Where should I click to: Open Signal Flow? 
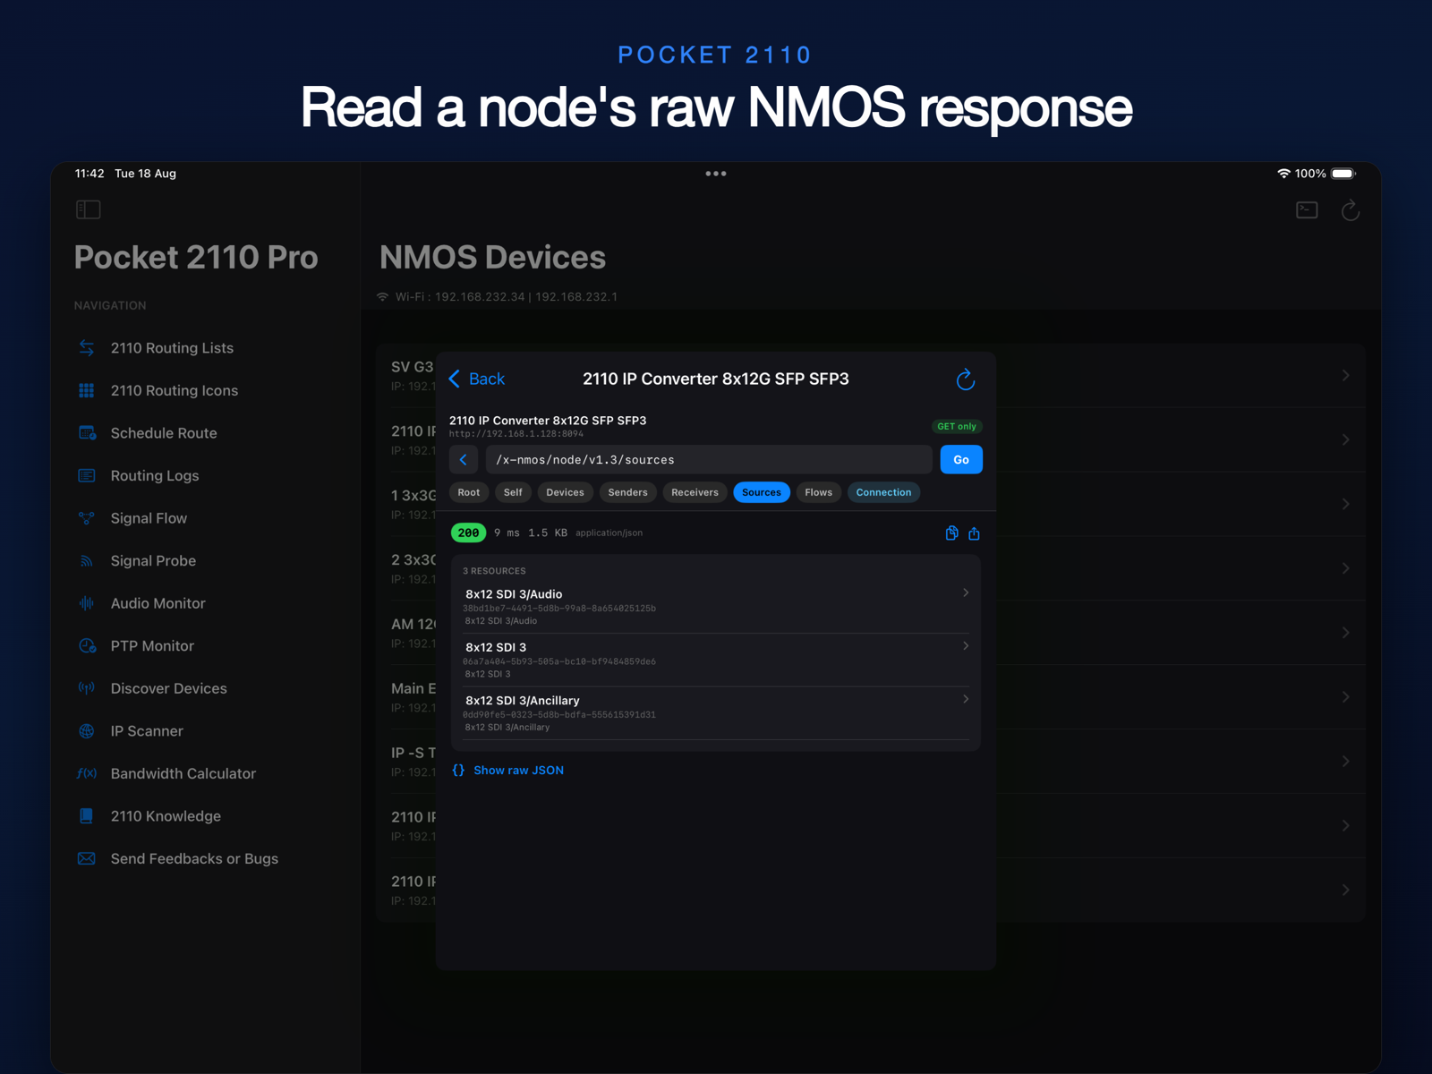[x=149, y=518]
